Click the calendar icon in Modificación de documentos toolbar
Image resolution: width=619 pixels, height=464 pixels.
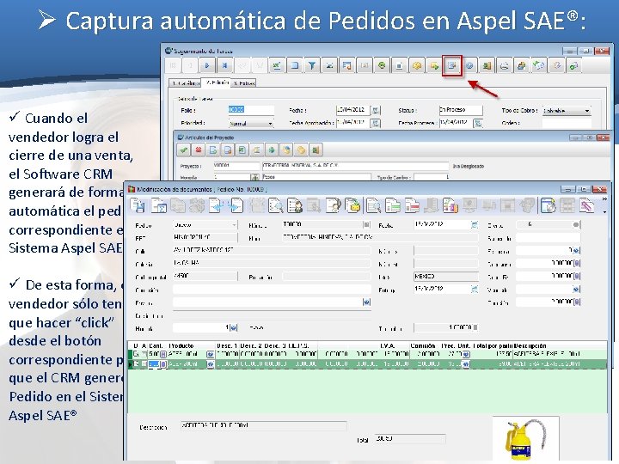pyautogui.click(x=549, y=205)
